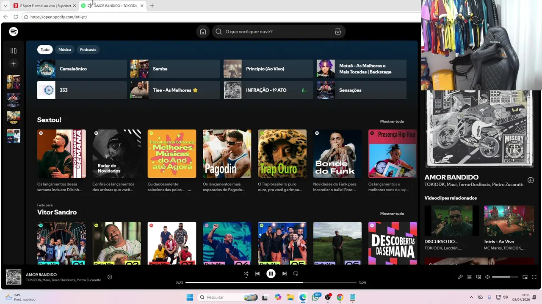Seek within the song progress bar
The height and width of the screenshot is (304, 542).
271,282
